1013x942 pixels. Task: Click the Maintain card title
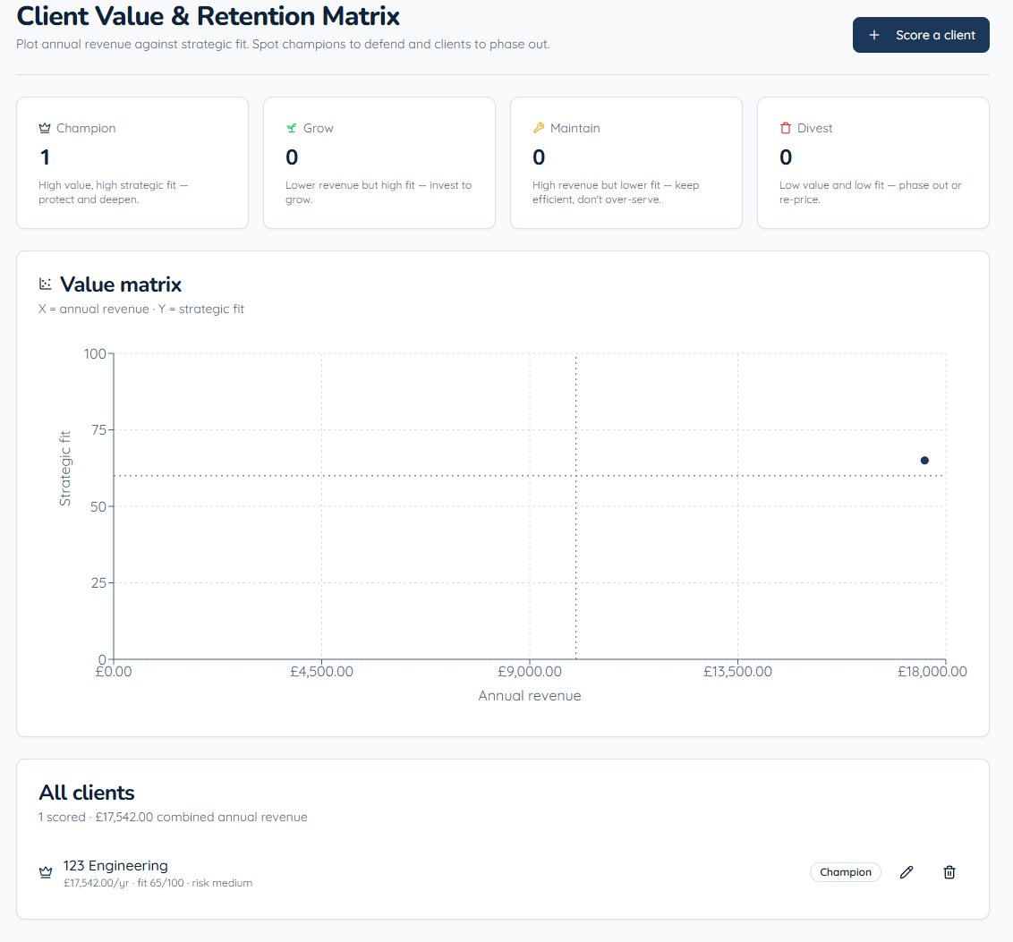(x=575, y=128)
